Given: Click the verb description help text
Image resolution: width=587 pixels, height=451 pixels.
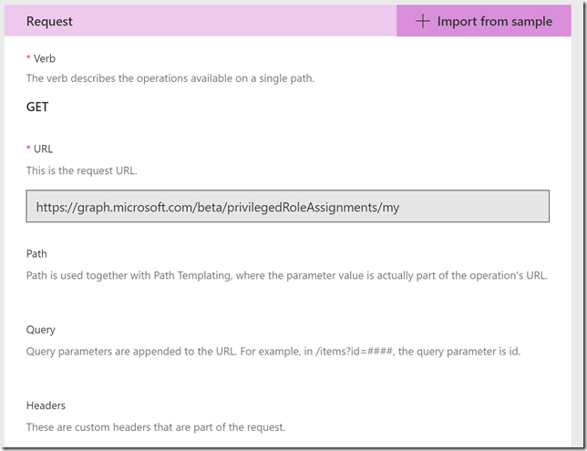Looking at the screenshot, I should tap(170, 78).
